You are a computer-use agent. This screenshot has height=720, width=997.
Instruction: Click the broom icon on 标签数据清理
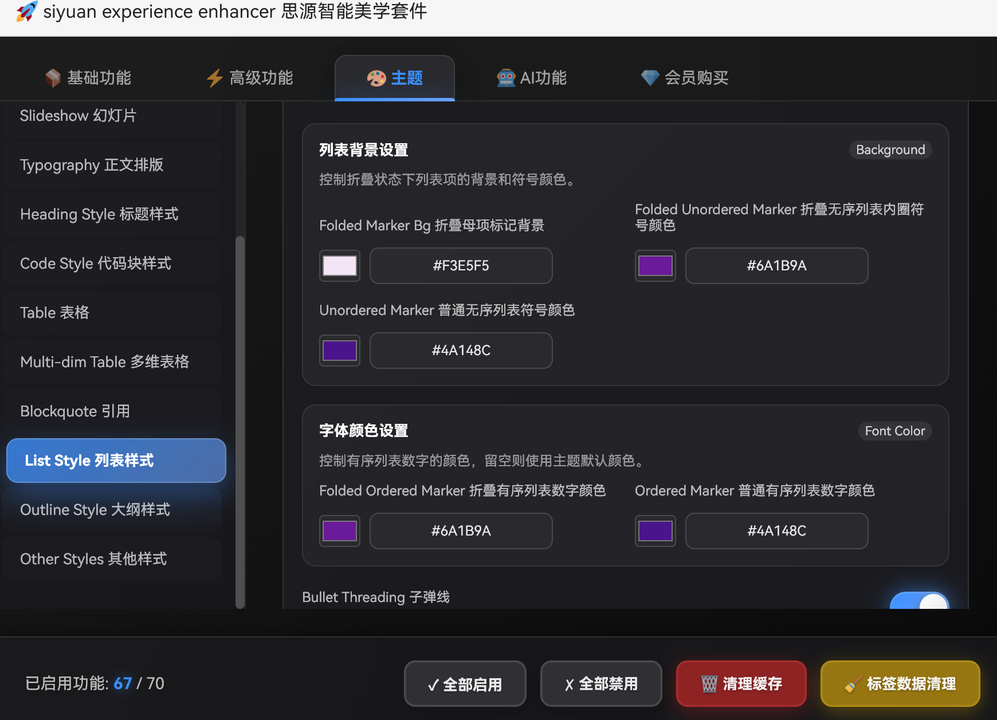coord(853,684)
